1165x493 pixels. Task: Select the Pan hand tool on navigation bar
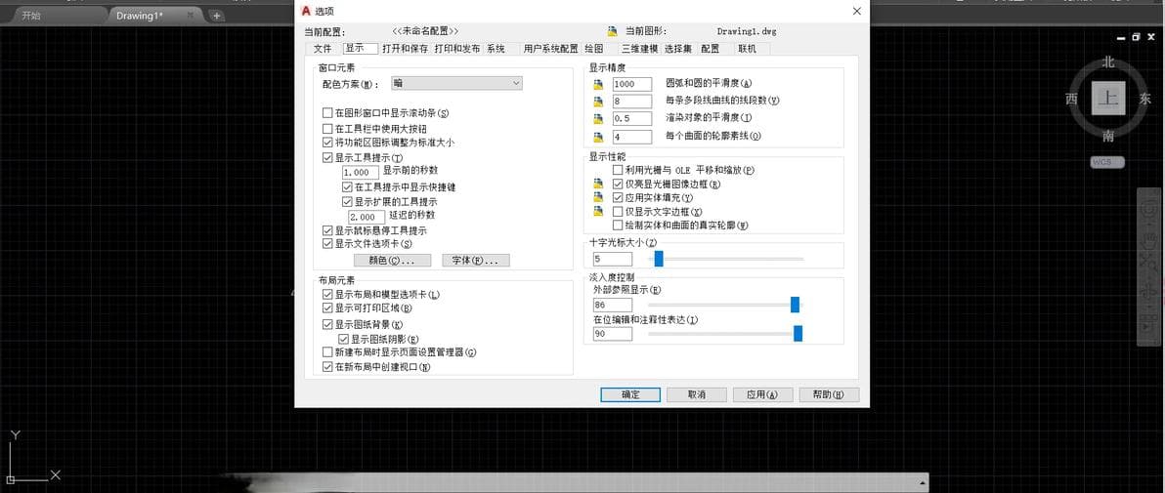tap(1150, 239)
